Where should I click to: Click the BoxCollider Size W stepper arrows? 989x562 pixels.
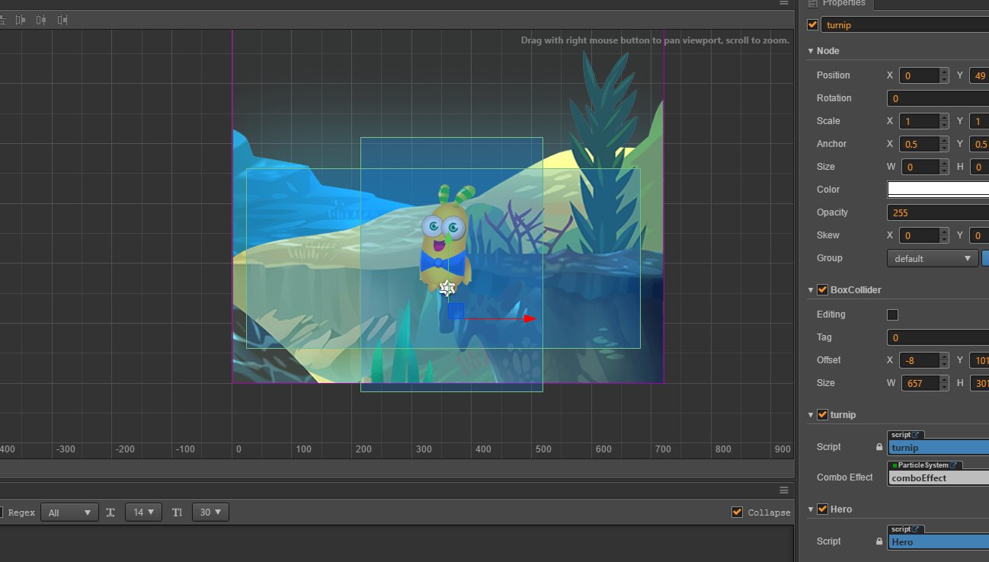(945, 383)
